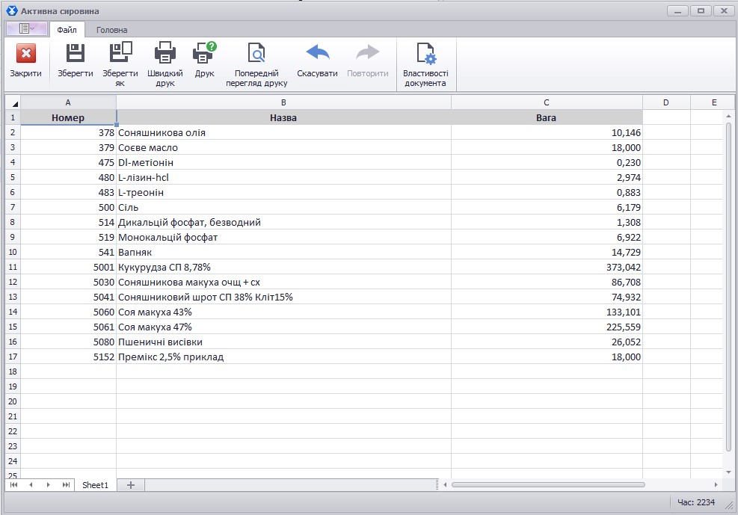Click the Вага header cell
Screen dimensions: 738x515
pyautogui.click(x=547, y=117)
